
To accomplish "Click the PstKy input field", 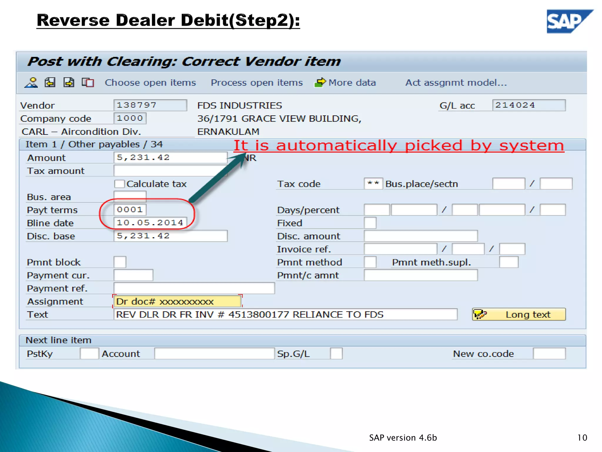I will (89, 353).
